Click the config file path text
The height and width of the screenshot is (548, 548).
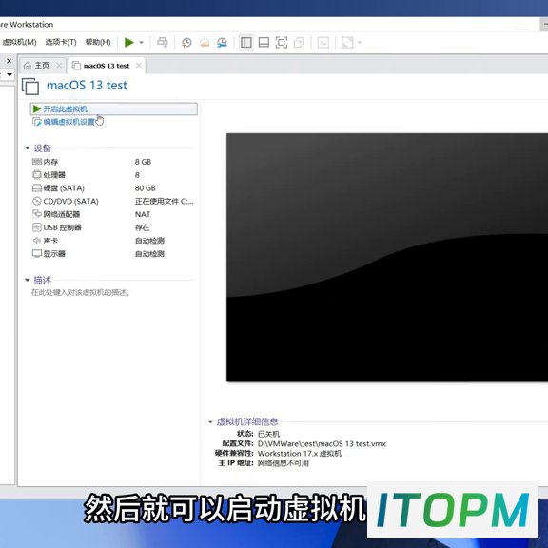[x=322, y=444]
